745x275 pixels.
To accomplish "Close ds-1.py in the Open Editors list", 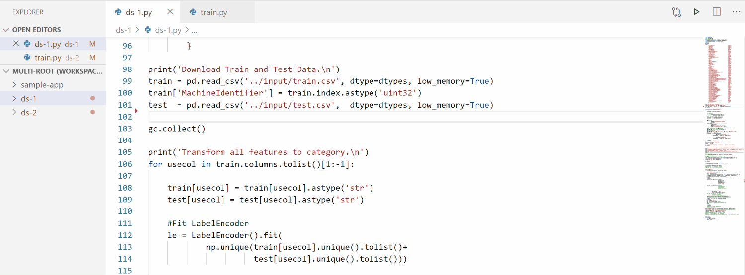I will point(16,44).
